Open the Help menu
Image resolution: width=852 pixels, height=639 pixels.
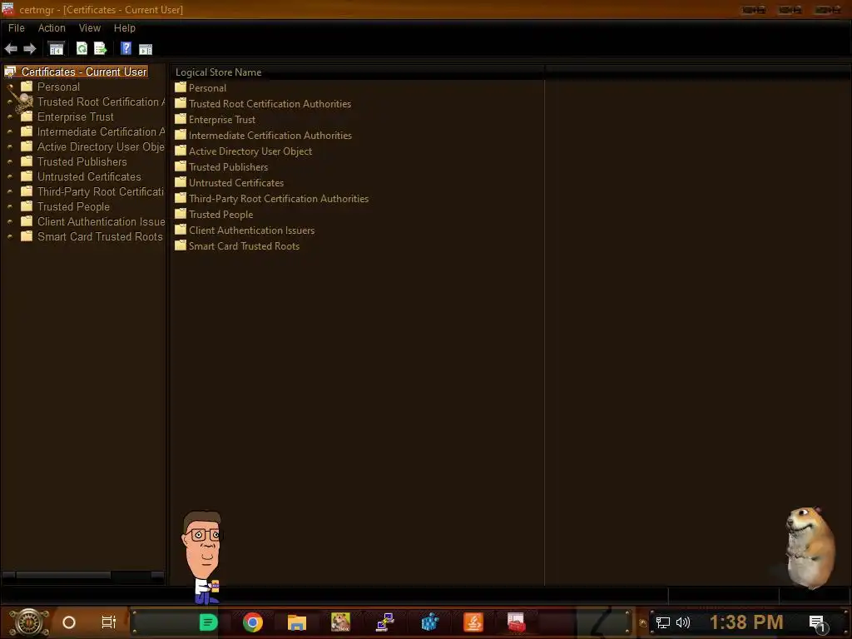tap(125, 28)
